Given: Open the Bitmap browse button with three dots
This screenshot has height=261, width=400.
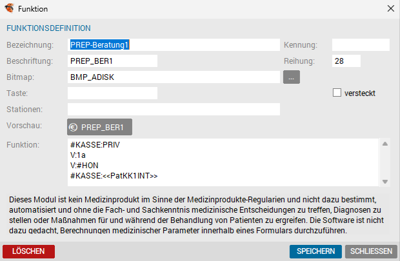Looking at the screenshot, I should (291, 77).
